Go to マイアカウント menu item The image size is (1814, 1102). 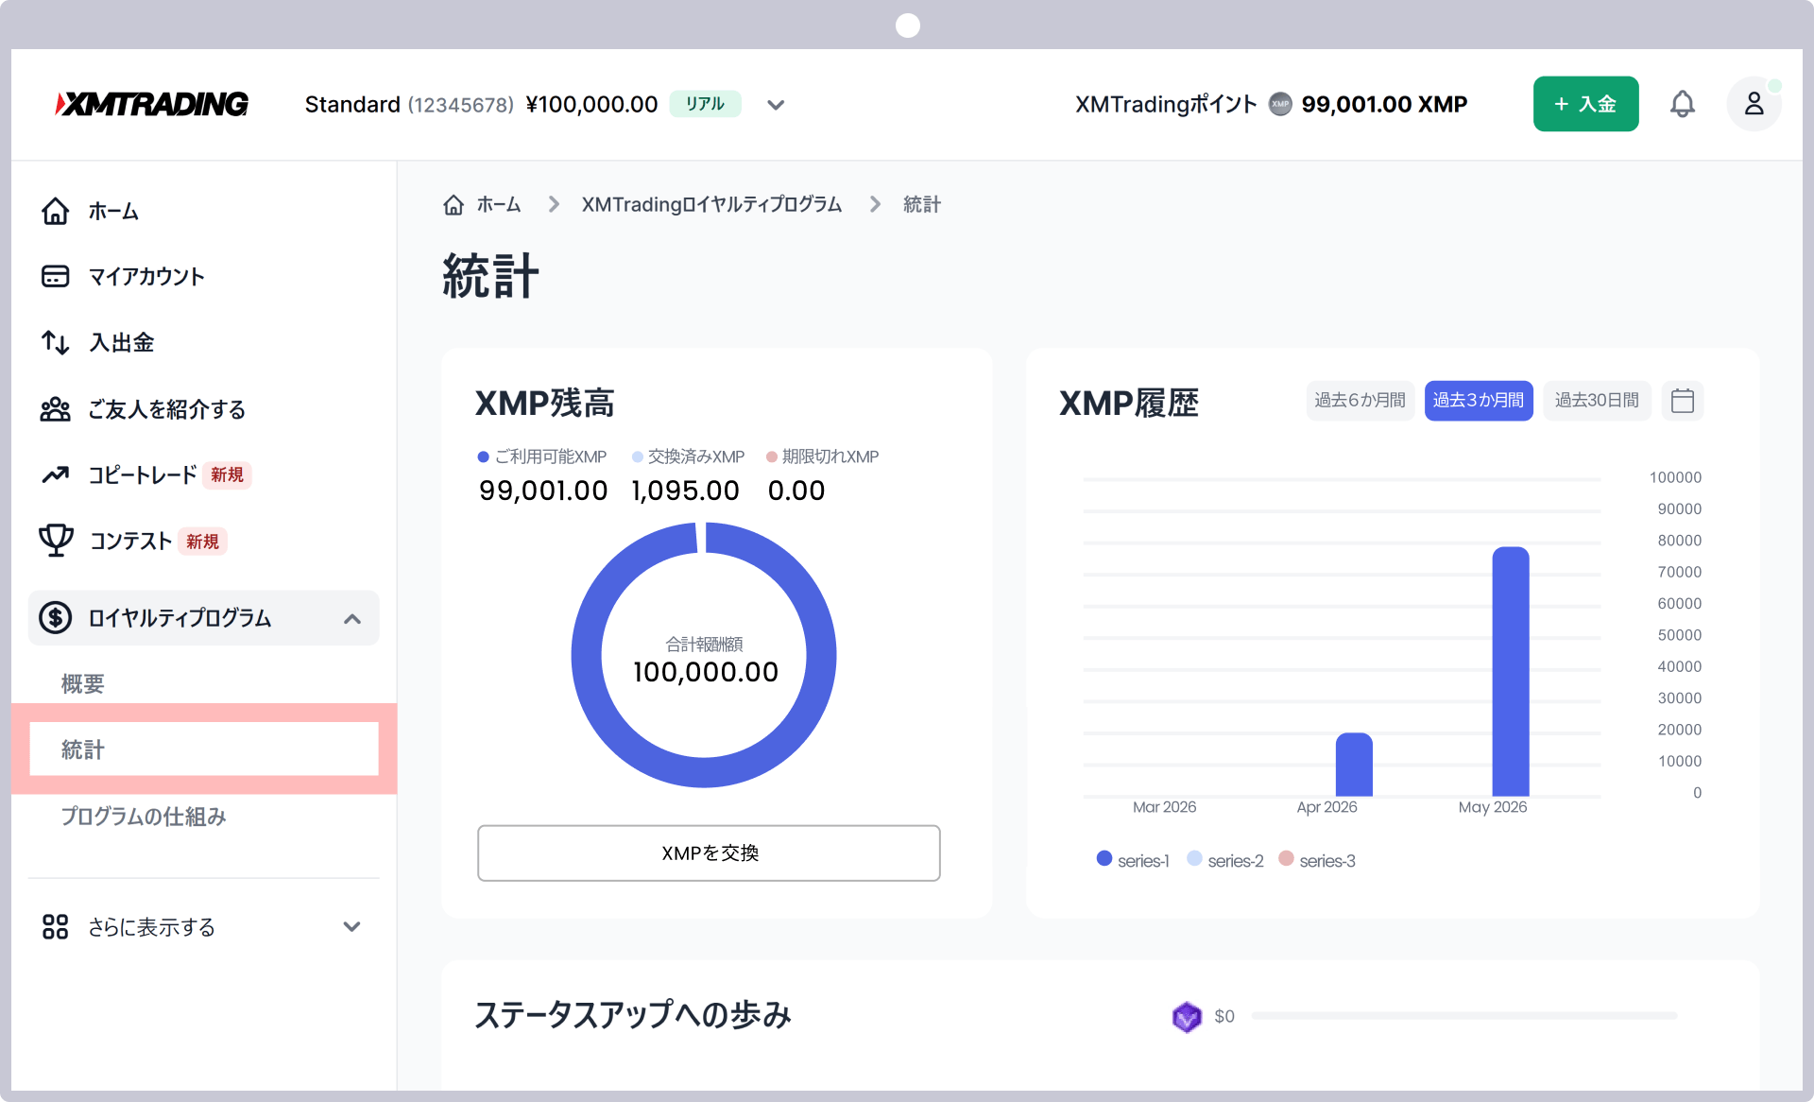[146, 276]
